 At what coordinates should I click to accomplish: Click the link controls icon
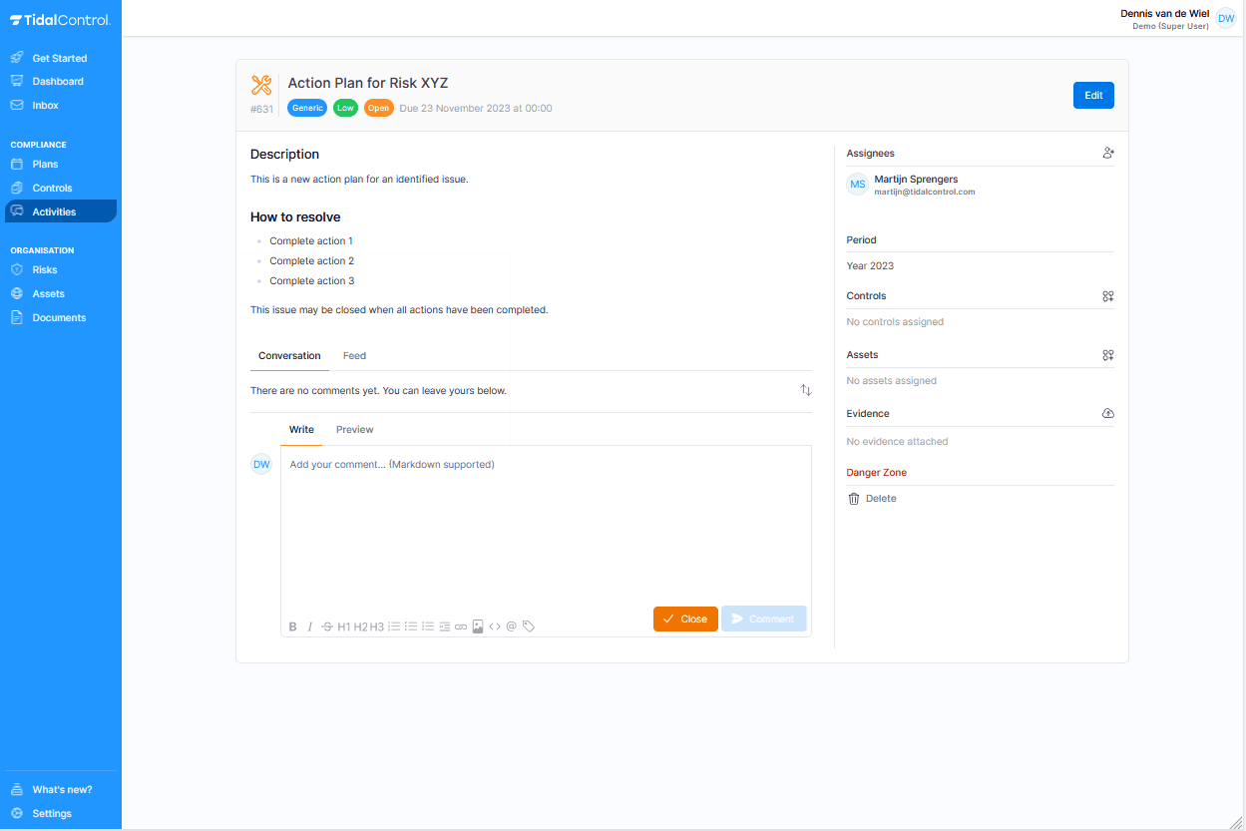coord(1107,295)
